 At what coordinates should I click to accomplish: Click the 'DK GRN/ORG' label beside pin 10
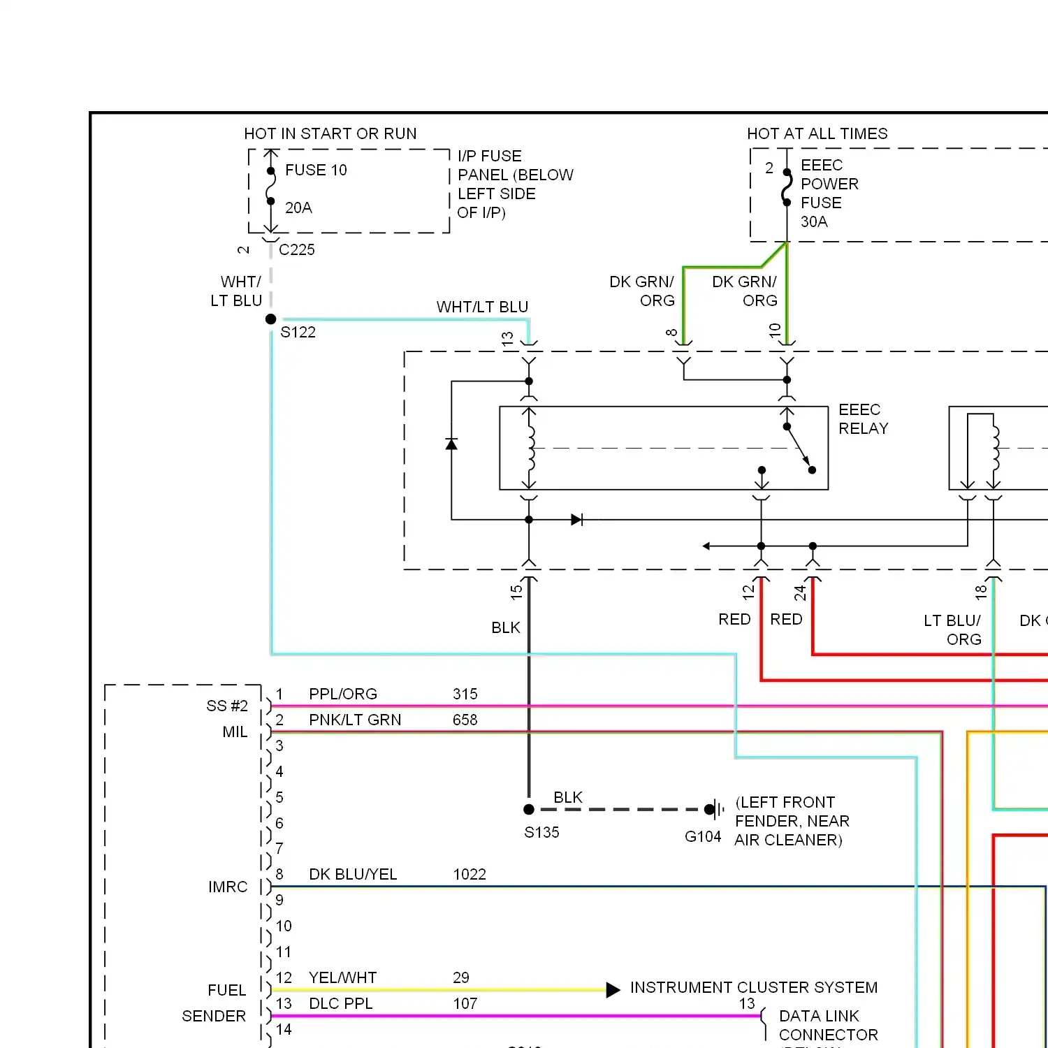pyautogui.click(x=745, y=291)
